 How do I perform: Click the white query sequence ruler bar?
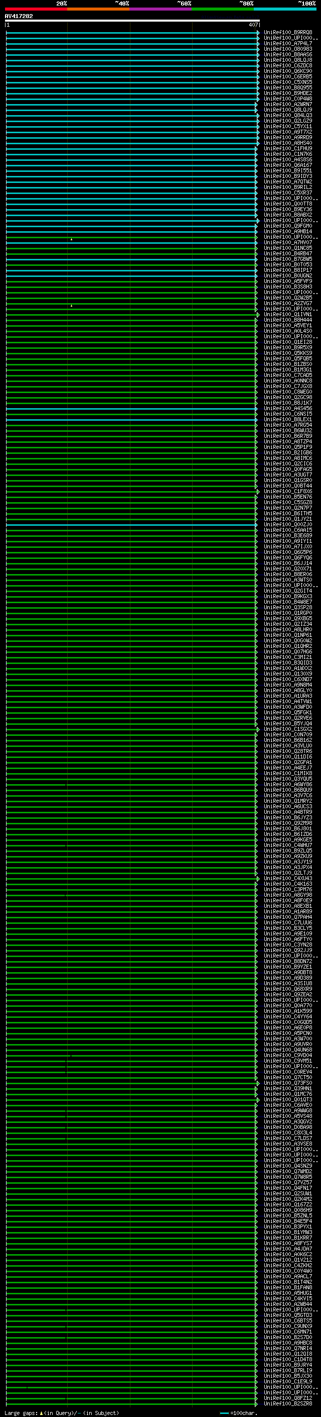tap(132, 20)
